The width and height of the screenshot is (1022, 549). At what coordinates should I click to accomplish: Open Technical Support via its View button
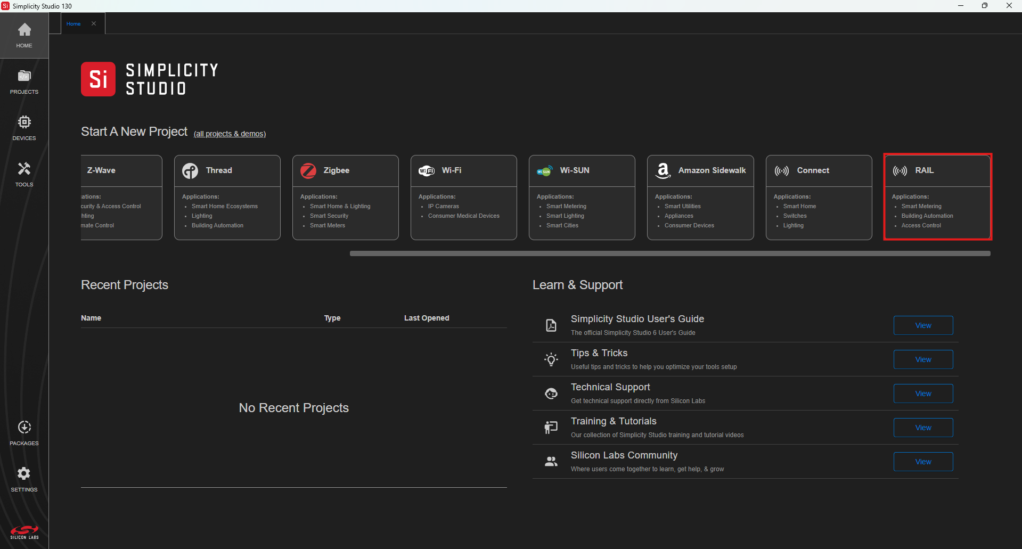pos(922,393)
